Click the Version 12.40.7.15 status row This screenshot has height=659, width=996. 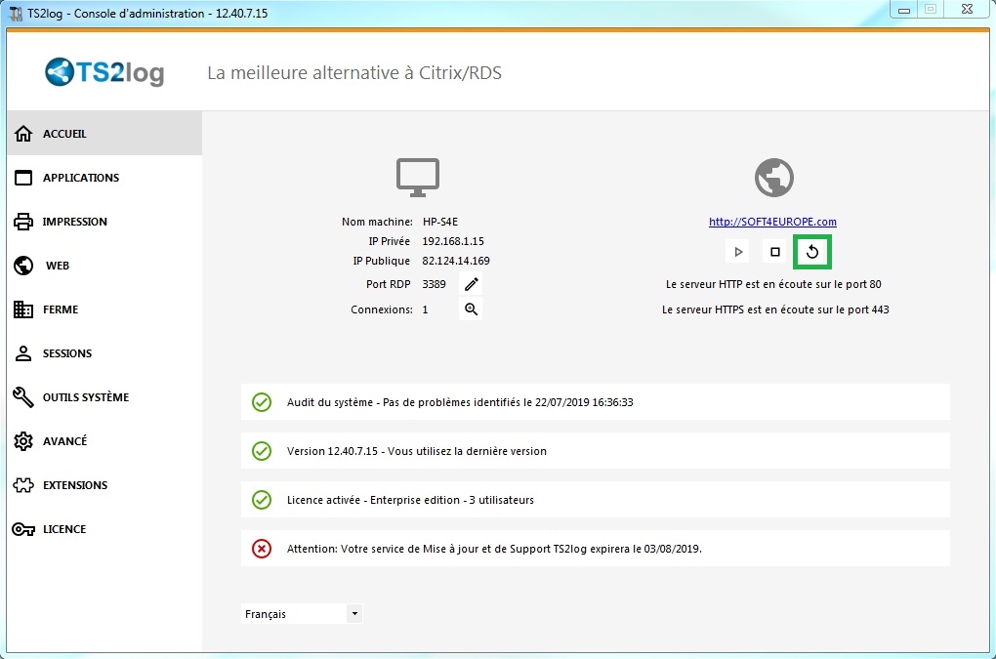pos(596,451)
